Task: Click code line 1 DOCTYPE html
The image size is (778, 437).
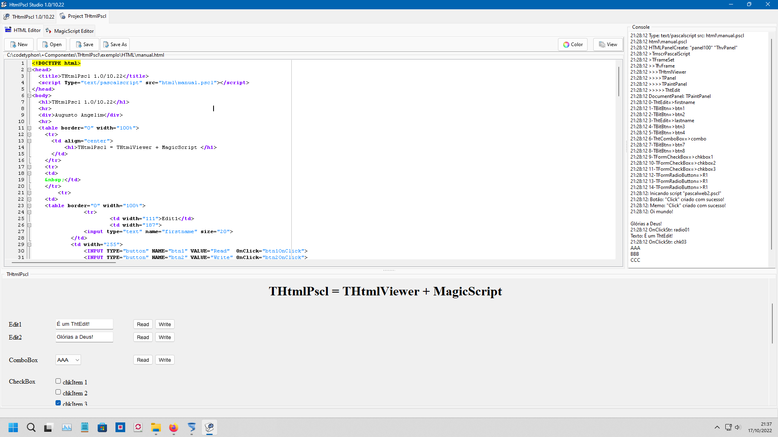Action: 56,63
